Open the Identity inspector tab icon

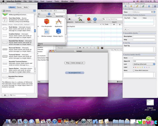tap(155, 6)
